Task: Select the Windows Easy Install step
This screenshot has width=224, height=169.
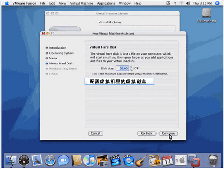Action: click(62, 69)
